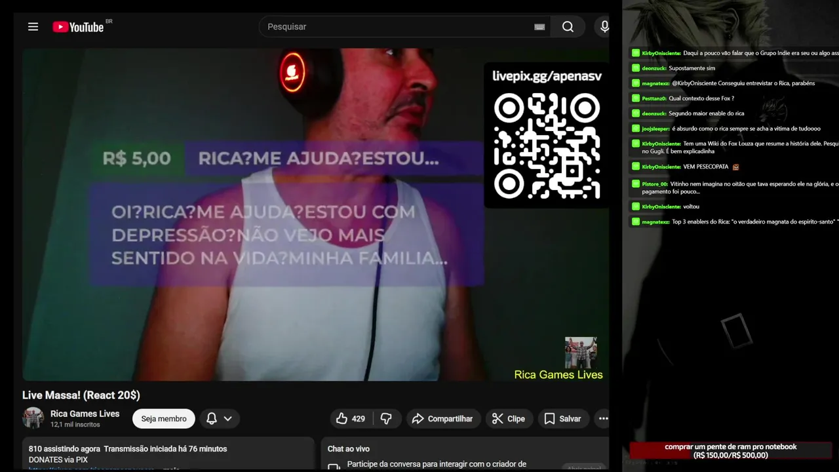This screenshot has width=839, height=472.
Task: Open the Compartilhar share dialog
Action: tap(442, 418)
